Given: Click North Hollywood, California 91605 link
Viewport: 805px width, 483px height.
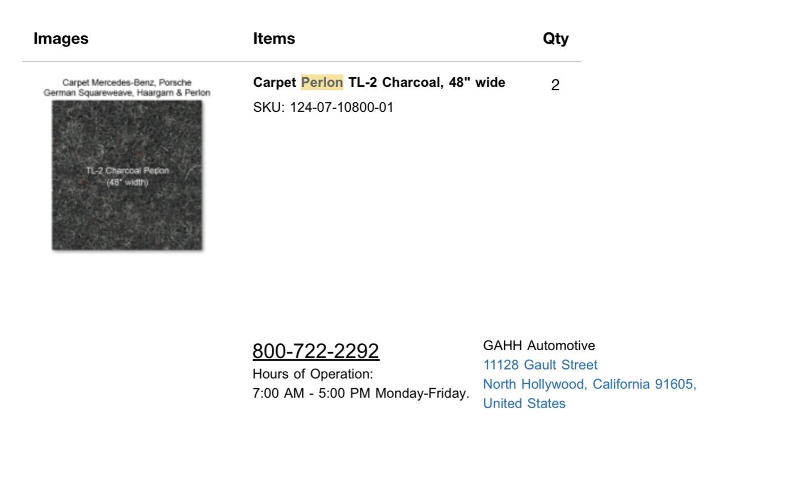Looking at the screenshot, I should pos(589,384).
